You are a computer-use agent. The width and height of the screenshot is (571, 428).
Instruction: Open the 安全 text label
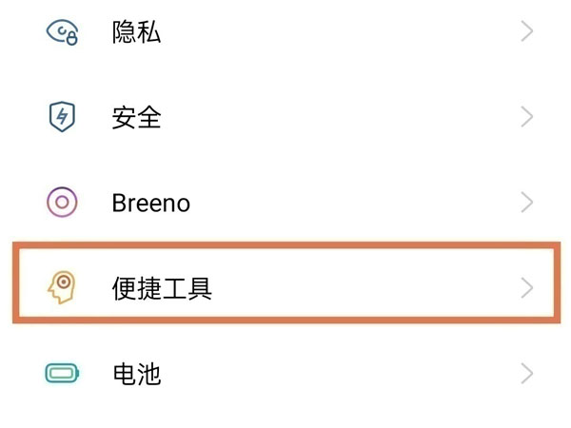(x=136, y=117)
